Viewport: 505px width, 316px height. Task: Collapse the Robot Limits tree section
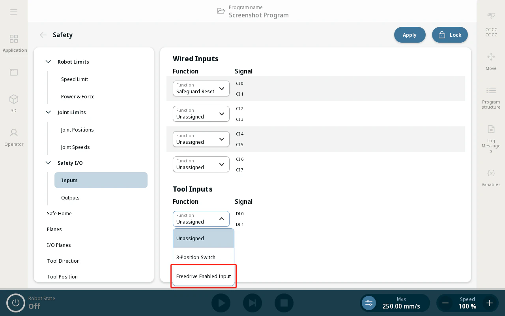[48, 62]
